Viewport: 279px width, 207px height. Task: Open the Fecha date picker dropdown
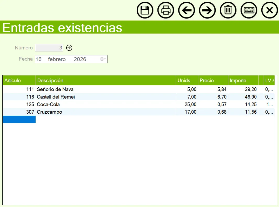(103, 59)
